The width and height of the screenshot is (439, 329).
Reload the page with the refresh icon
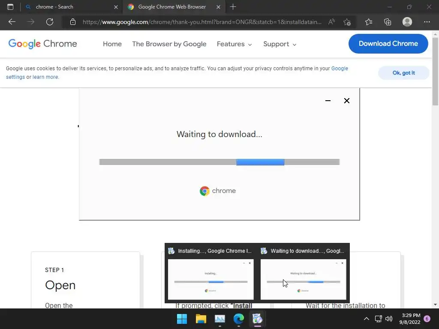coord(50,22)
